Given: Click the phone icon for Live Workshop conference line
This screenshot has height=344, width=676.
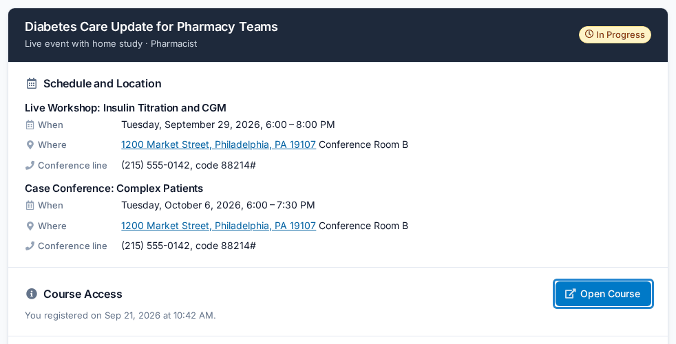Looking at the screenshot, I should (30, 166).
